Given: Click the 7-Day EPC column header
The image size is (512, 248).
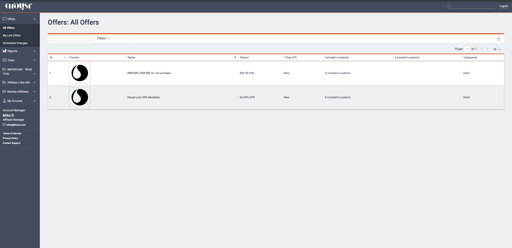Looking at the screenshot, I should coord(291,58).
